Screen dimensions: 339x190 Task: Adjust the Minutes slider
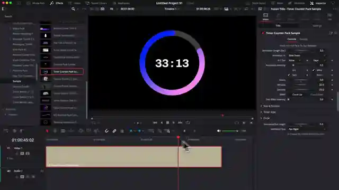(x=301, y=84)
